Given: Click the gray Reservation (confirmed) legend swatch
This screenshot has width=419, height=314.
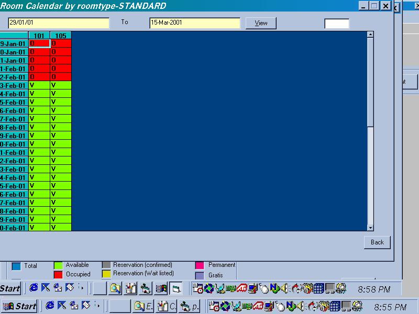Looking at the screenshot, I should pyautogui.click(x=106, y=265).
